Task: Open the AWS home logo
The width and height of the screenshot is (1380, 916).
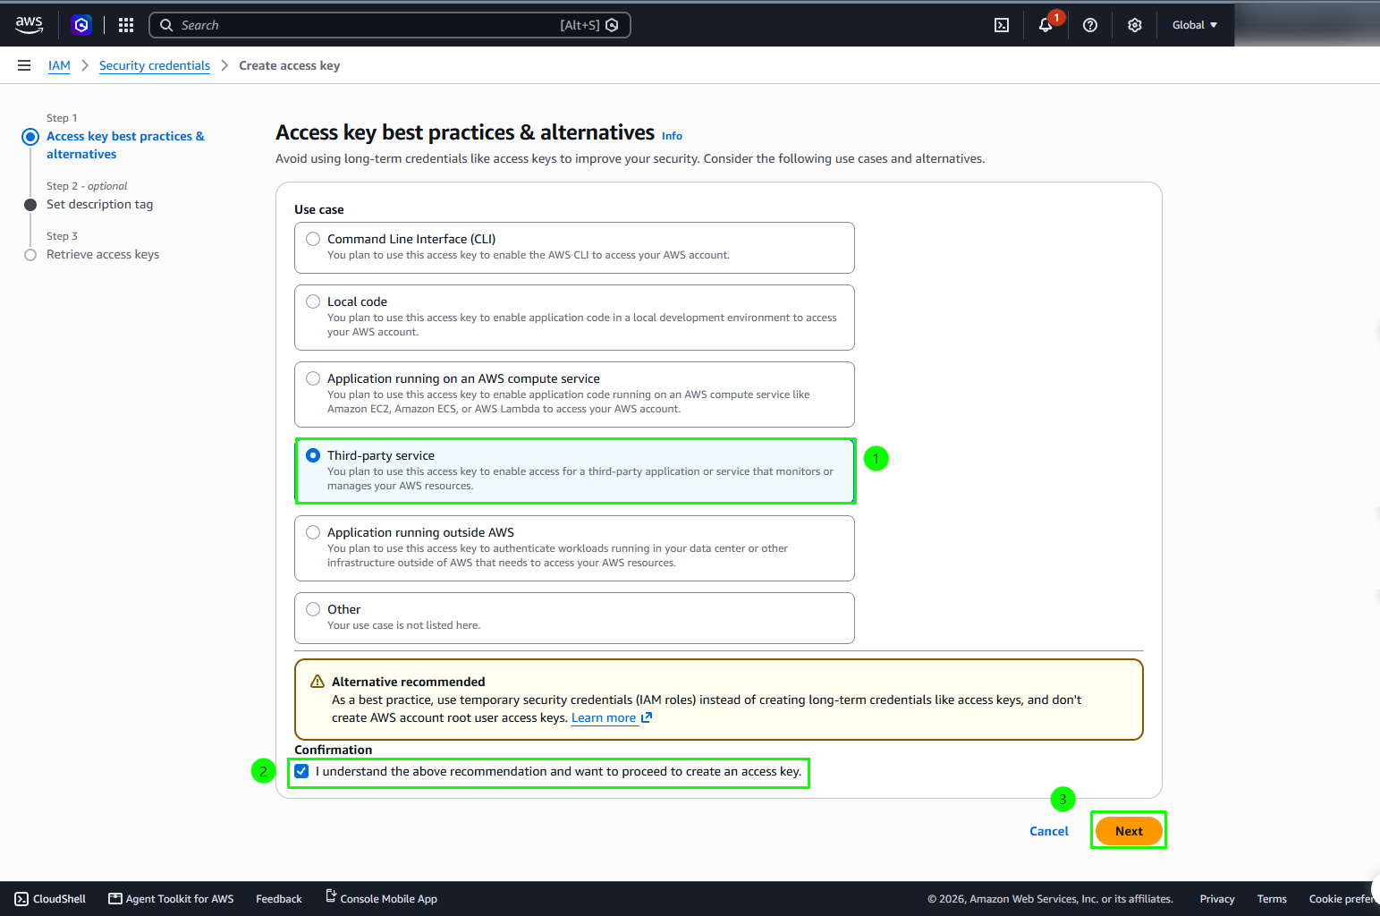Action: [x=29, y=25]
